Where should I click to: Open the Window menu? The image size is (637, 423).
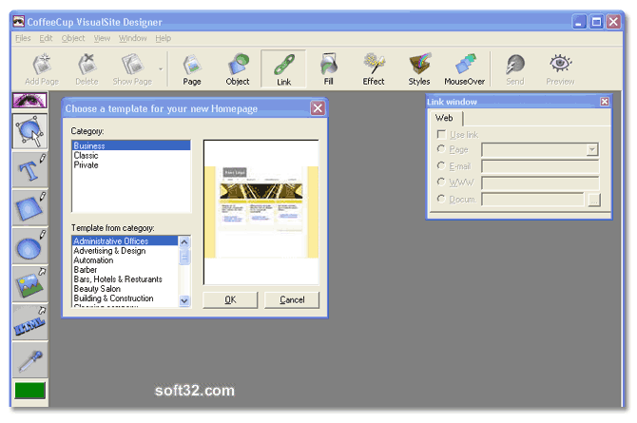[132, 38]
